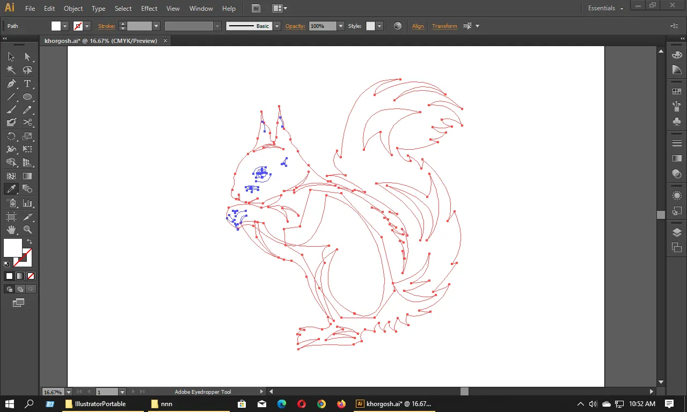Screen dimensions: 687x412
Task: Open the Stroke panel
Action: click(x=677, y=143)
